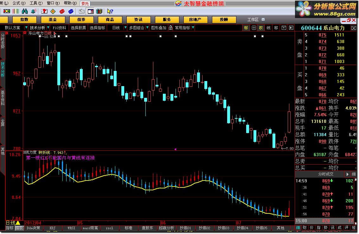Toggle the side panel layout icon
The height and width of the screenshot is (234, 359).
pyautogui.click(x=91, y=11)
